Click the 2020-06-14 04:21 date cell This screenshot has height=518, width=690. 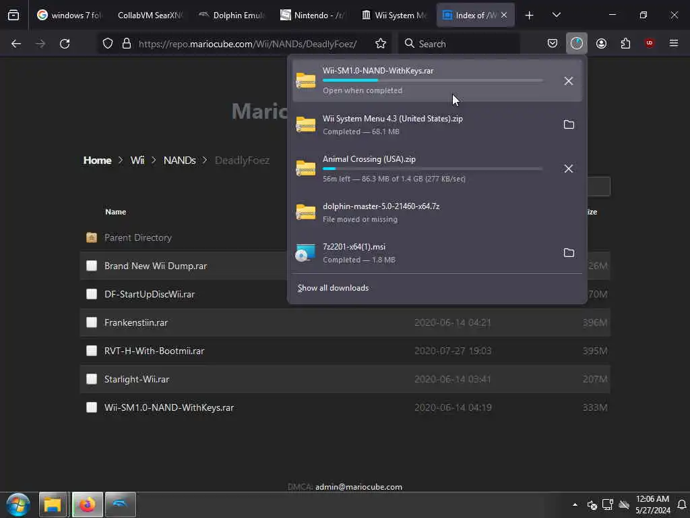pos(452,322)
